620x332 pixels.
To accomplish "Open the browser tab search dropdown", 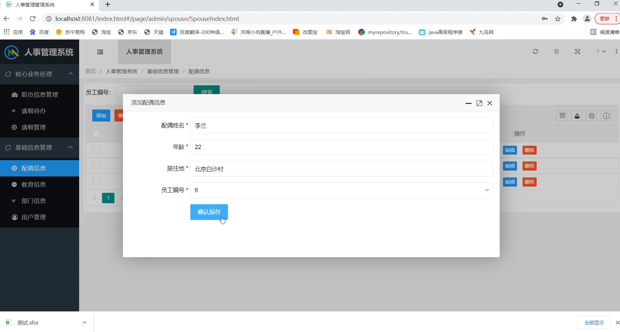I will pos(560,5).
